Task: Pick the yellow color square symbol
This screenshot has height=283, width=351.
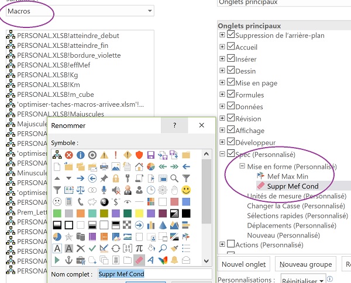Action: (x=139, y=214)
